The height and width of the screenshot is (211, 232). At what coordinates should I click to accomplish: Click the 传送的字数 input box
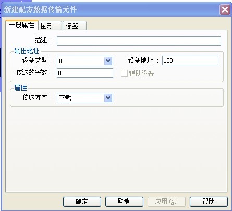pos(85,73)
